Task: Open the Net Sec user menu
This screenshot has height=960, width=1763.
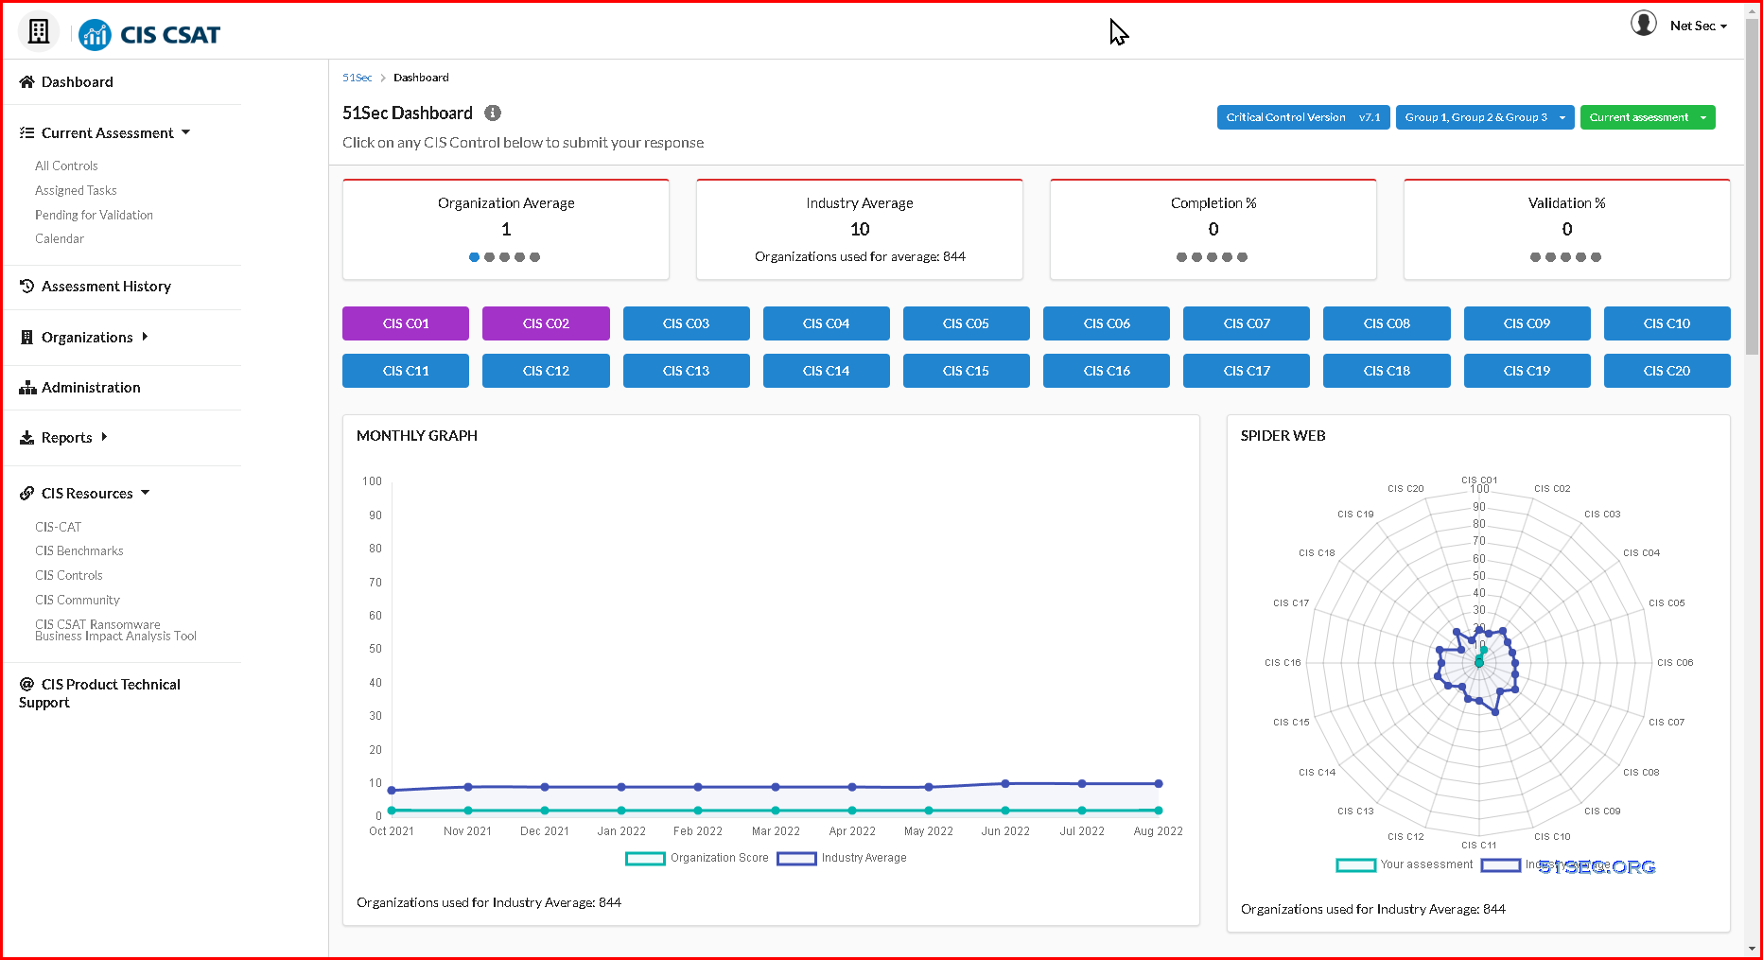Action: [x=1699, y=26]
